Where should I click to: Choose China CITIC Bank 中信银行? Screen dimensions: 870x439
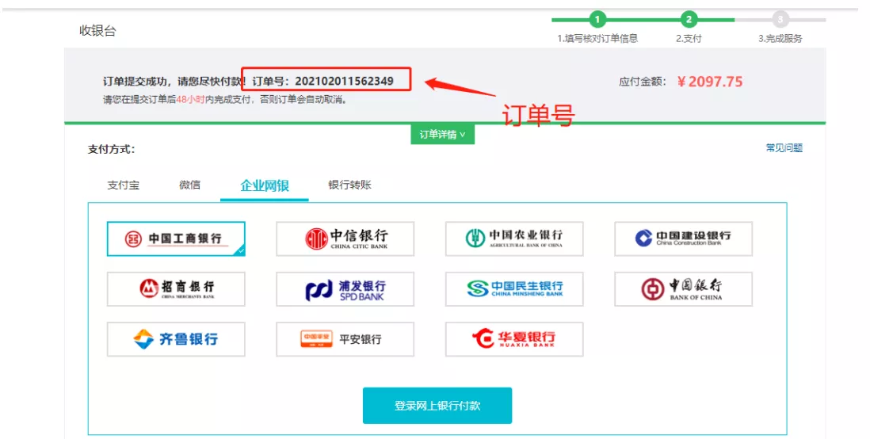(x=345, y=239)
